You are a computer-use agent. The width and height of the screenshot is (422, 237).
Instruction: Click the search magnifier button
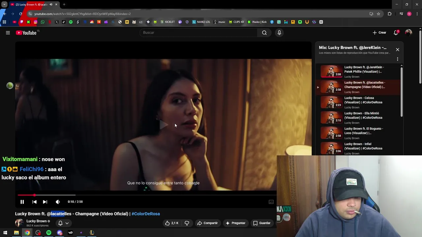tap(264, 33)
